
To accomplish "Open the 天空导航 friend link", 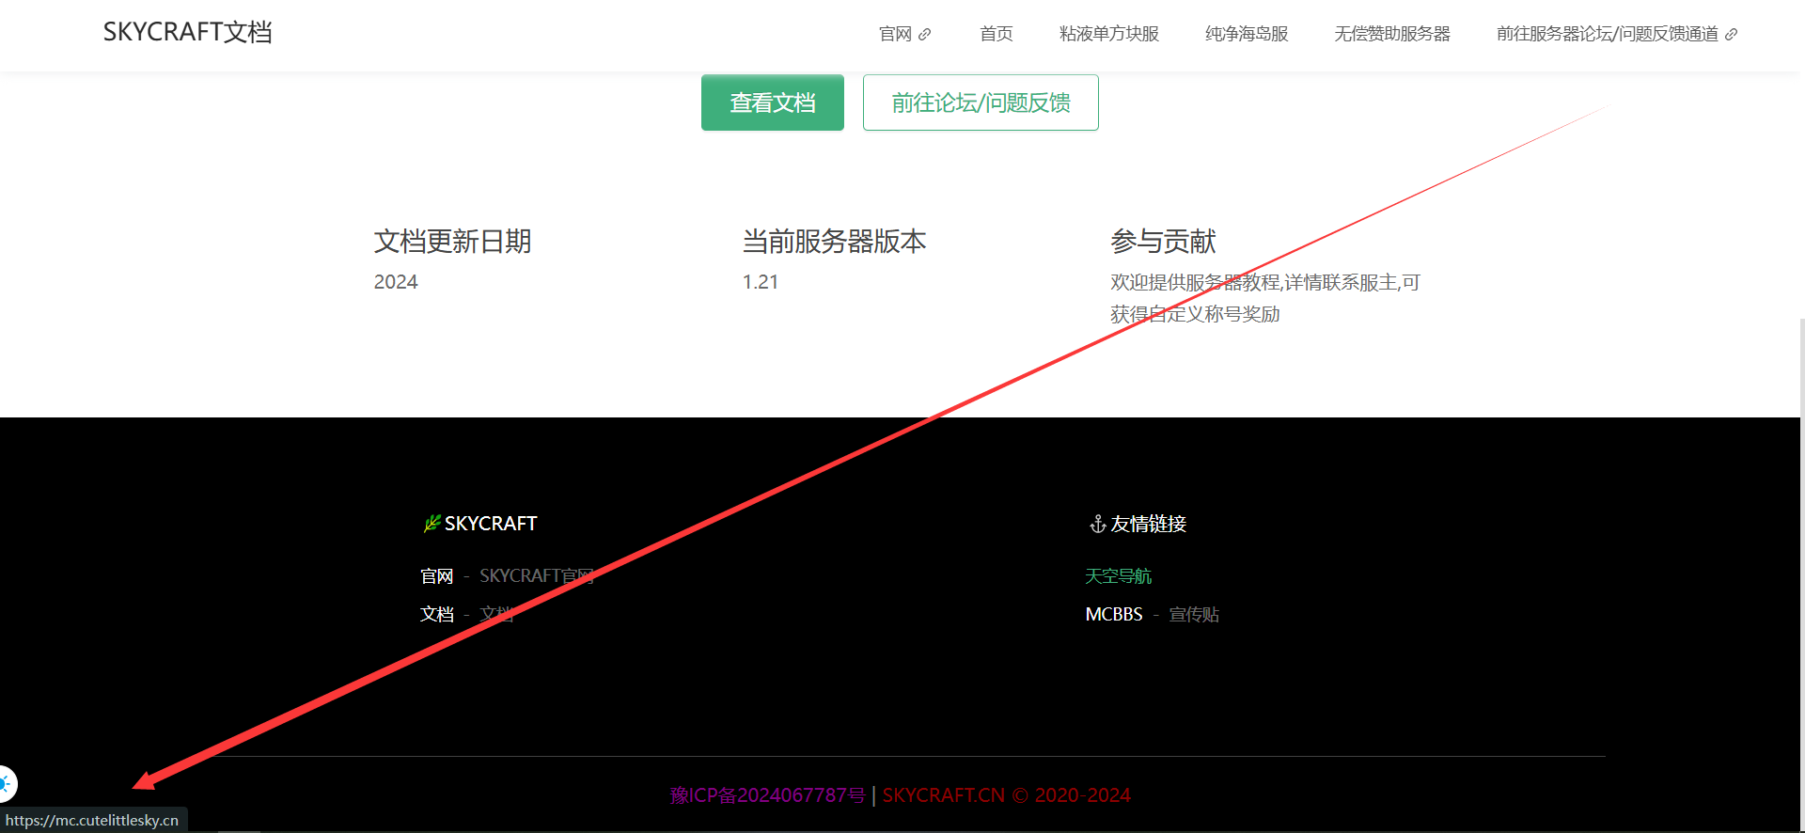I will point(1118,575).
